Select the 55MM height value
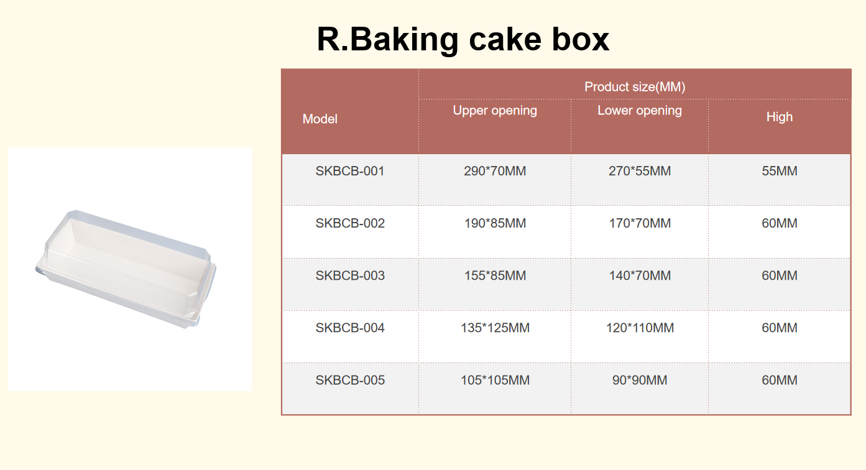 [x=779, y=171]
